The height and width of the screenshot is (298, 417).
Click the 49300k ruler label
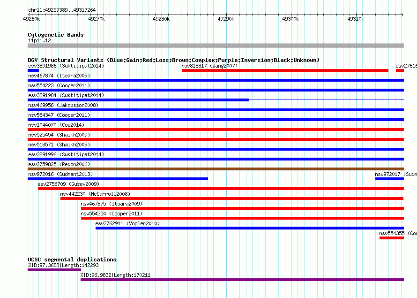[290, 19]
